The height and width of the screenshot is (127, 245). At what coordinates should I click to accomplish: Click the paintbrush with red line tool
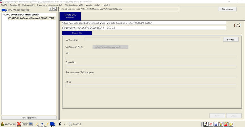point(226,124)
